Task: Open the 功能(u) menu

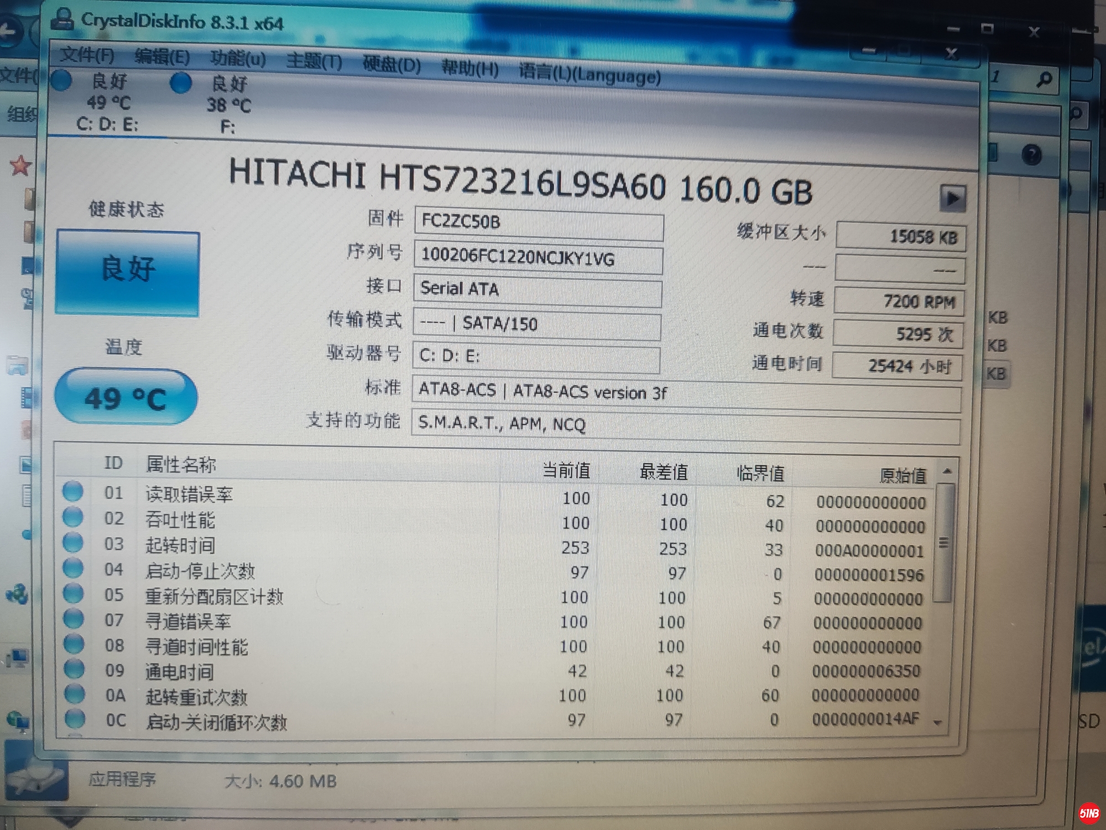Action: 238,59
